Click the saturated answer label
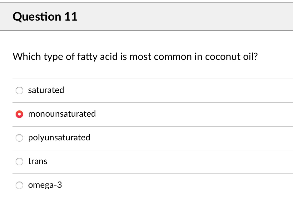The width and height of the screenshot is (293, 209). [x=46, y=90]
